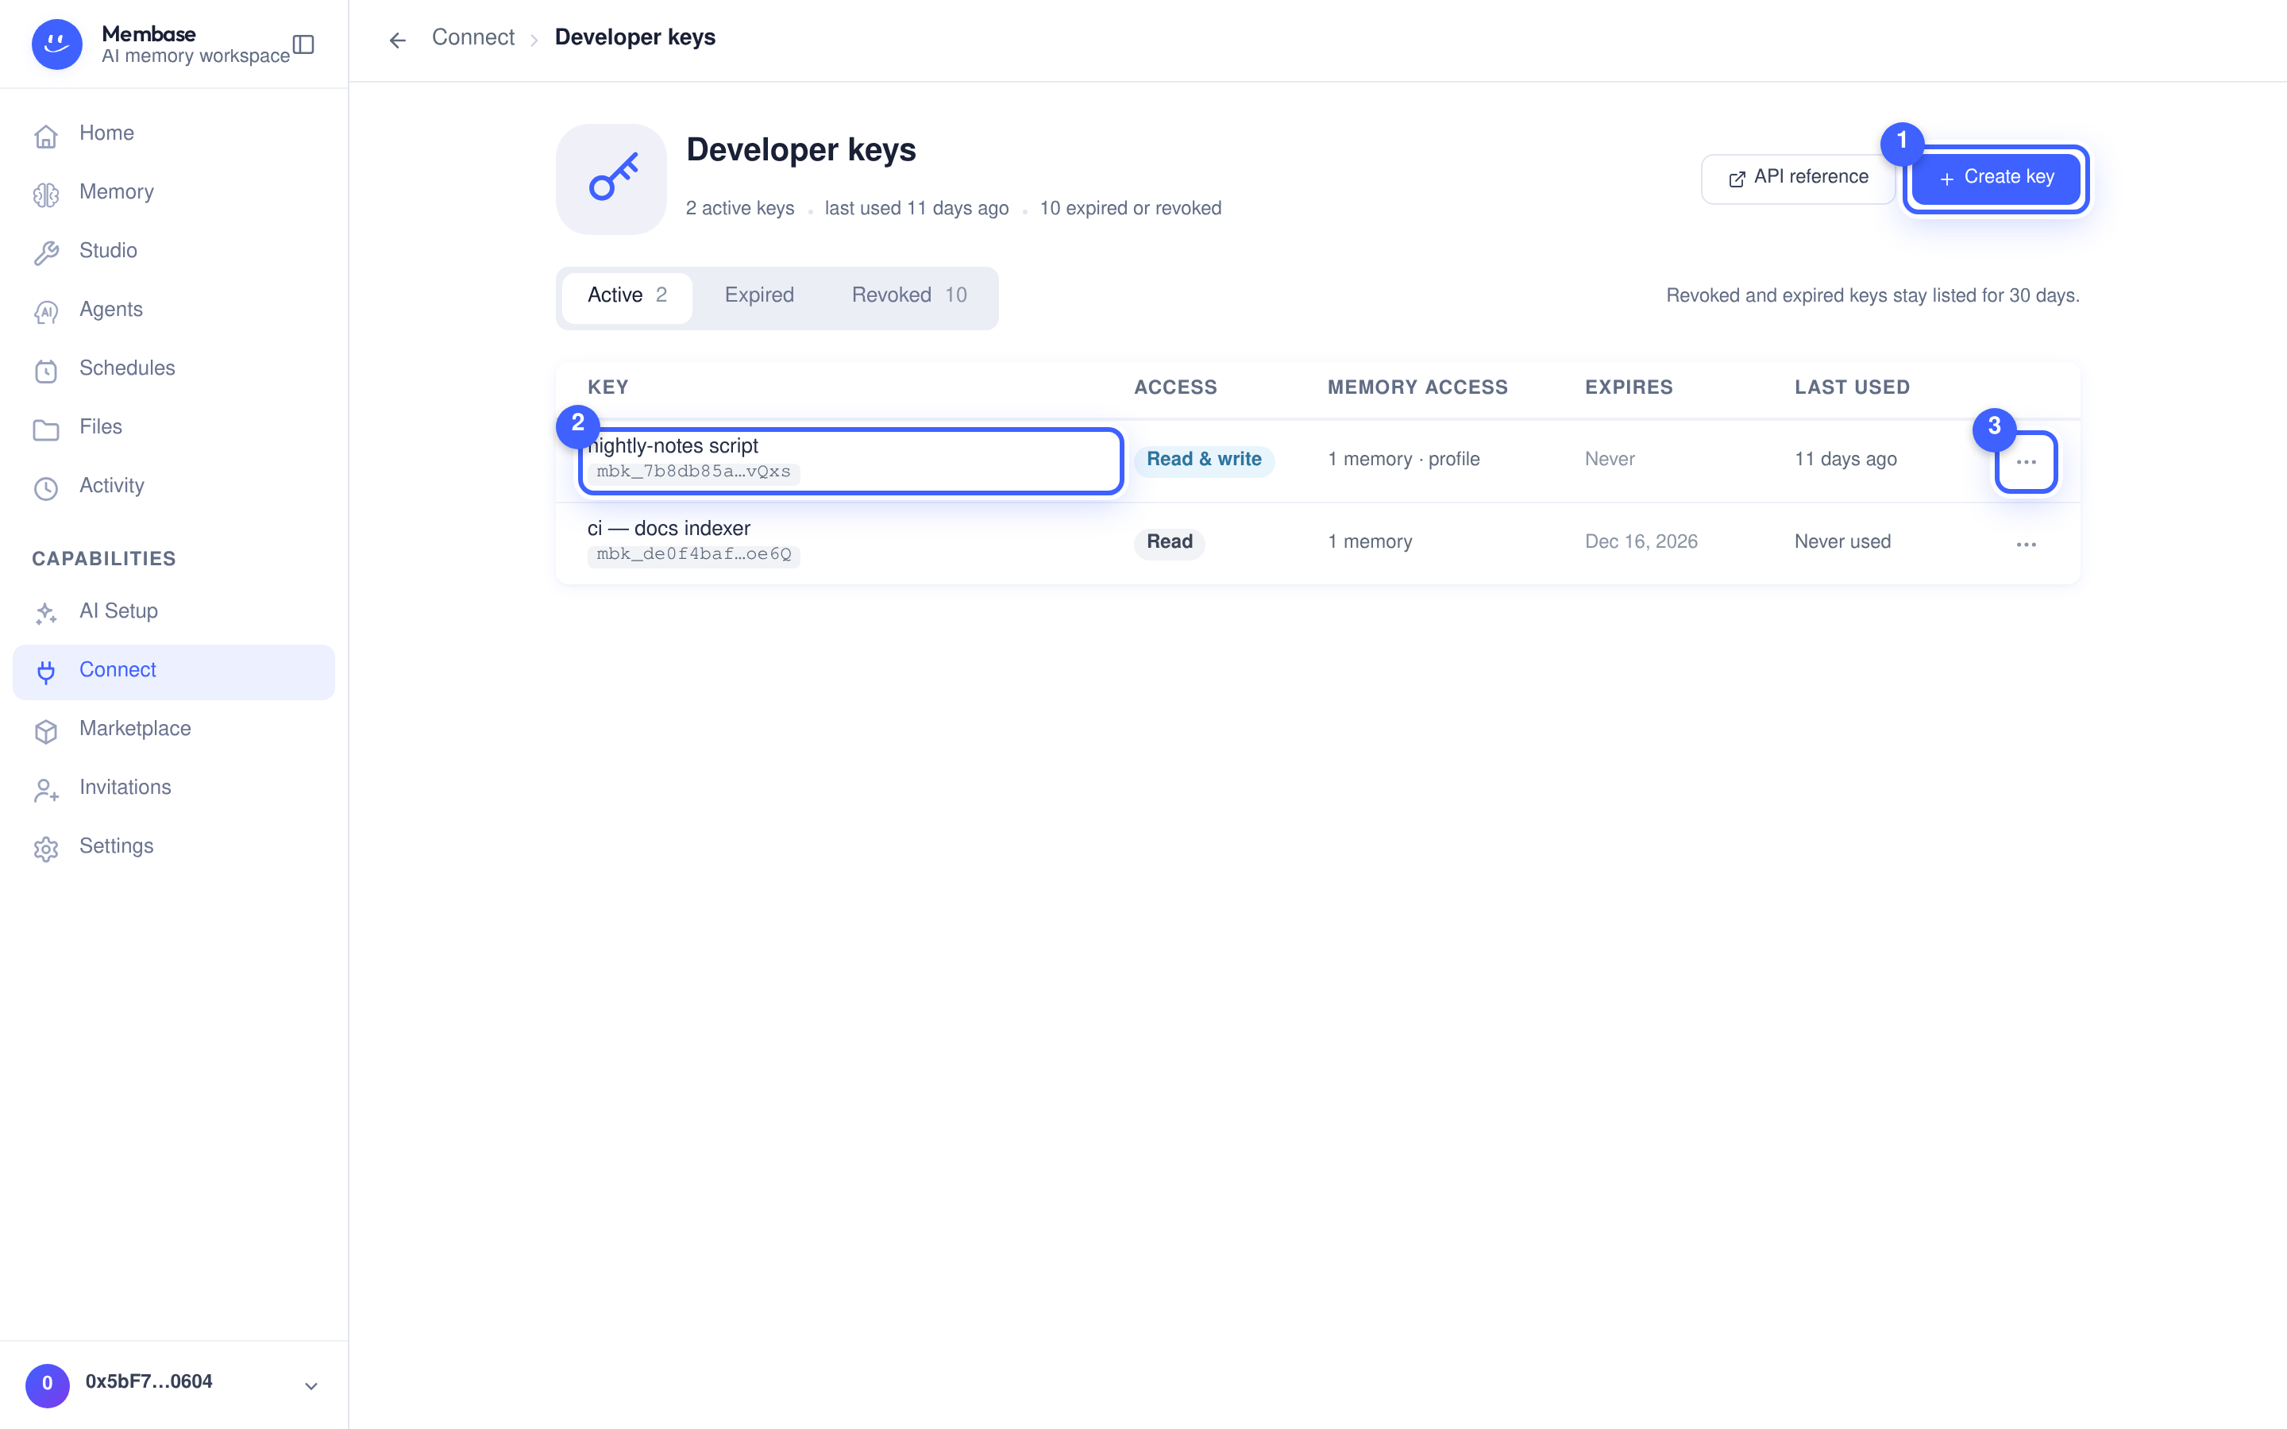This screenshot has width=2287, height=1429.
Task: Switch to the Revoked tab
Action: click(909, 296)
